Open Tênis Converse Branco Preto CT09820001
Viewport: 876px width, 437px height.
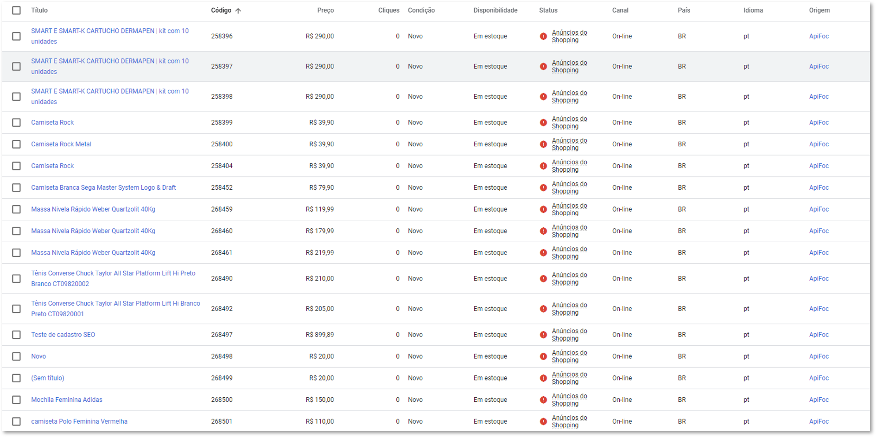pyautogui.click(x=115, y=309)
